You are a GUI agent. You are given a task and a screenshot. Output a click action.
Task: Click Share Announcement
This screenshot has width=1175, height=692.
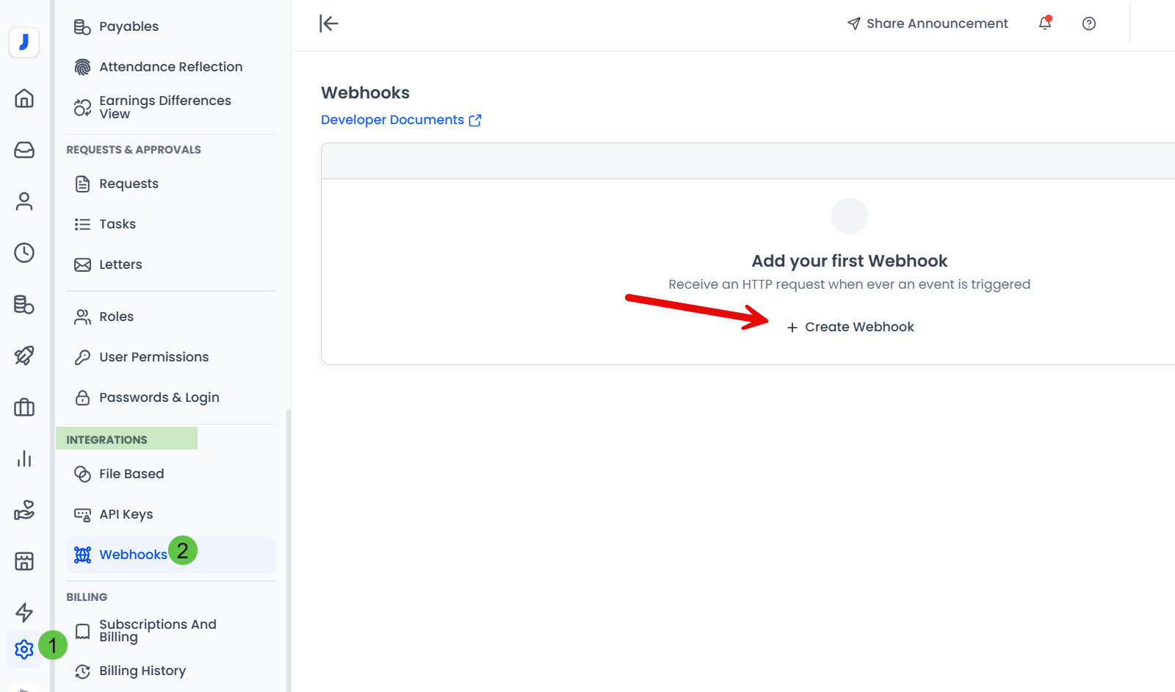pyautogui.click(x=927, y=23)
